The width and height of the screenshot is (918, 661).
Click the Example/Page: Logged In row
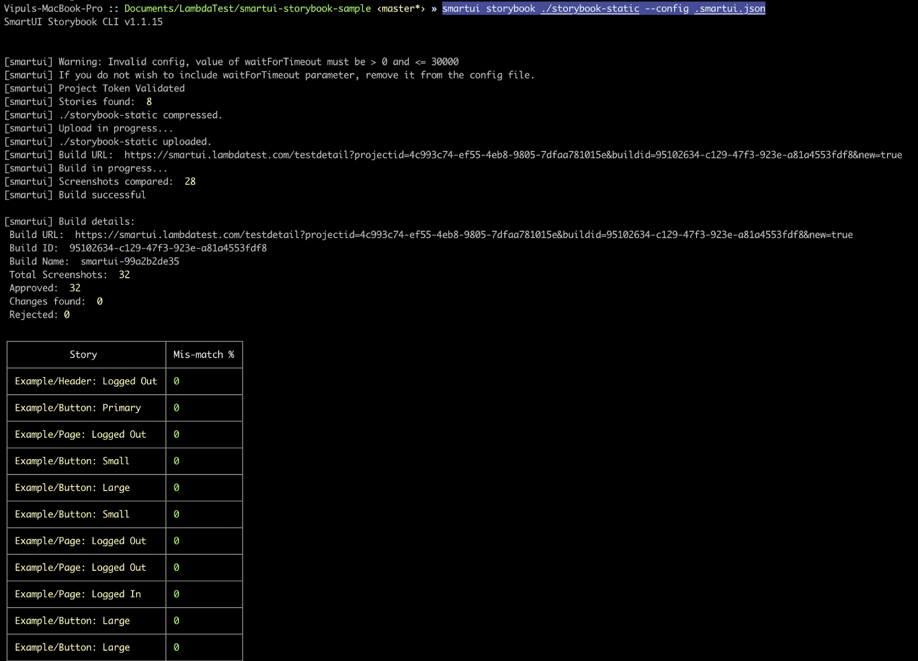point(78,594)
